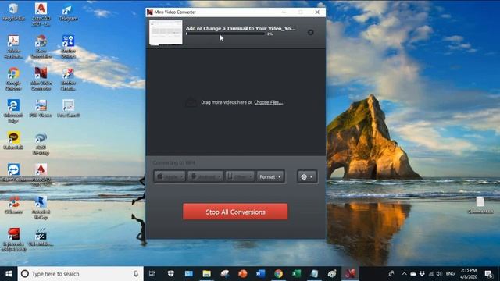The image size is (500, 281).
Task: Select the Telegram desktop icon
Action: point(68,12)
